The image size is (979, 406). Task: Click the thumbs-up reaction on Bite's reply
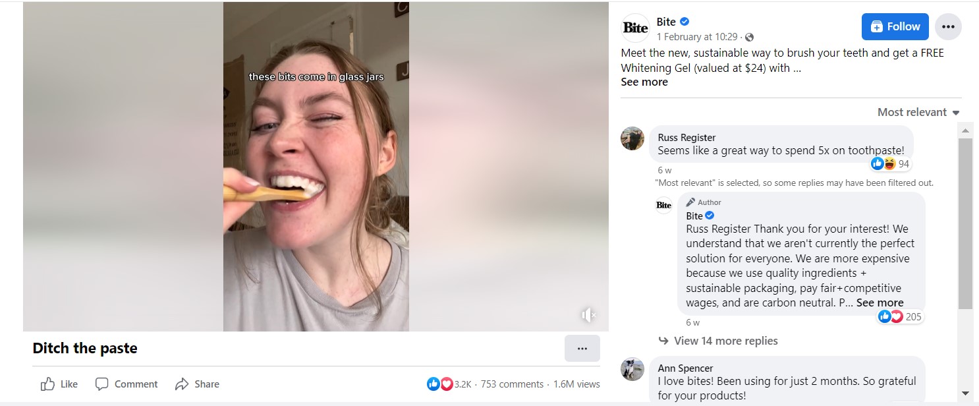(x=885, y=316)
